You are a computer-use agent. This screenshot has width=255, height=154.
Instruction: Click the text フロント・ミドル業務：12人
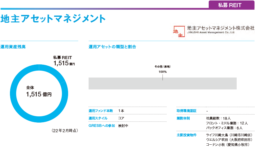click(x=227, y=123)
